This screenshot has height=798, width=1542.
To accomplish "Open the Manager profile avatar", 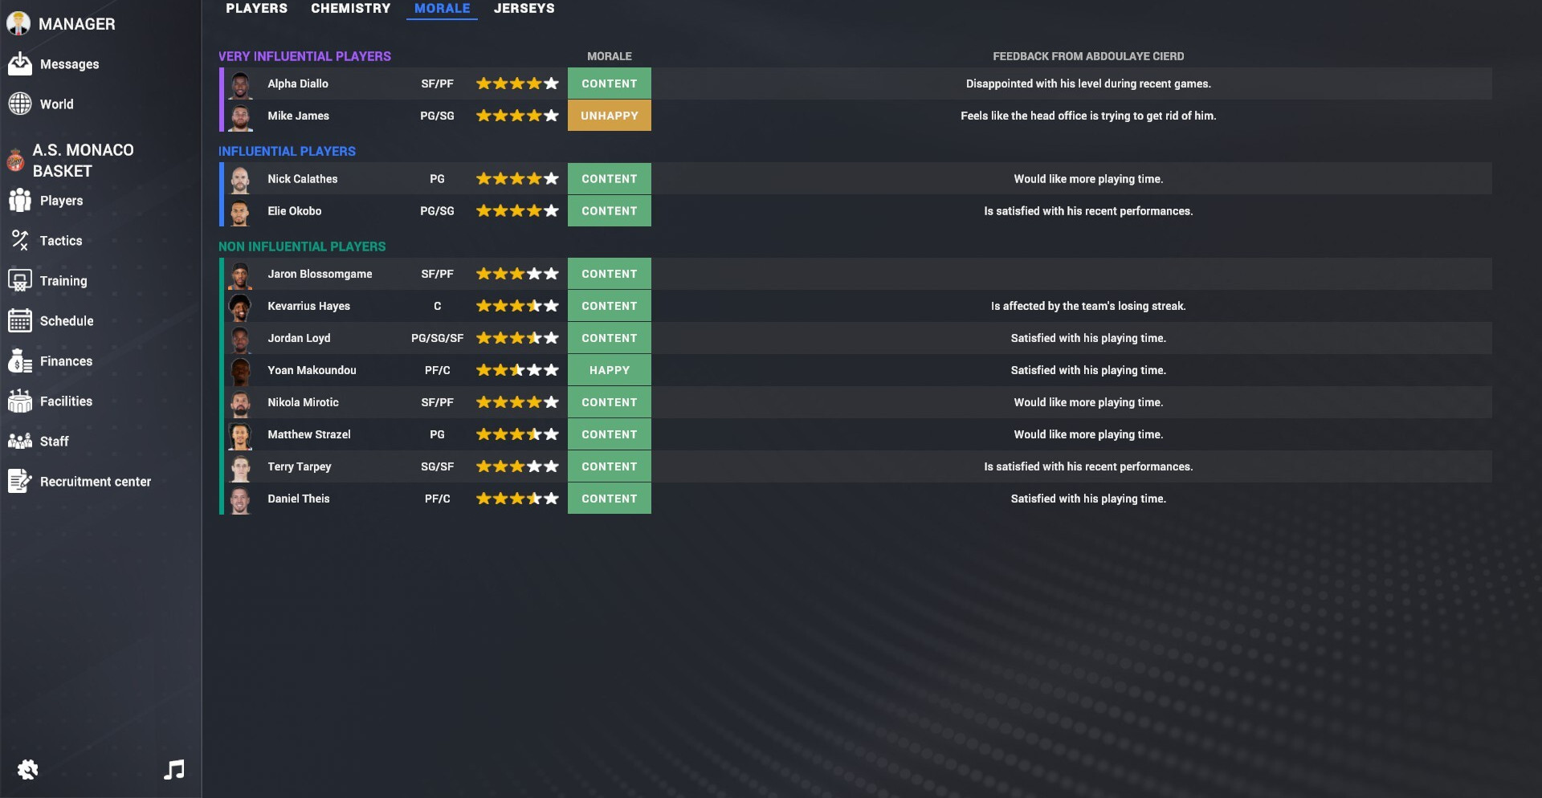I will [18, 24].
